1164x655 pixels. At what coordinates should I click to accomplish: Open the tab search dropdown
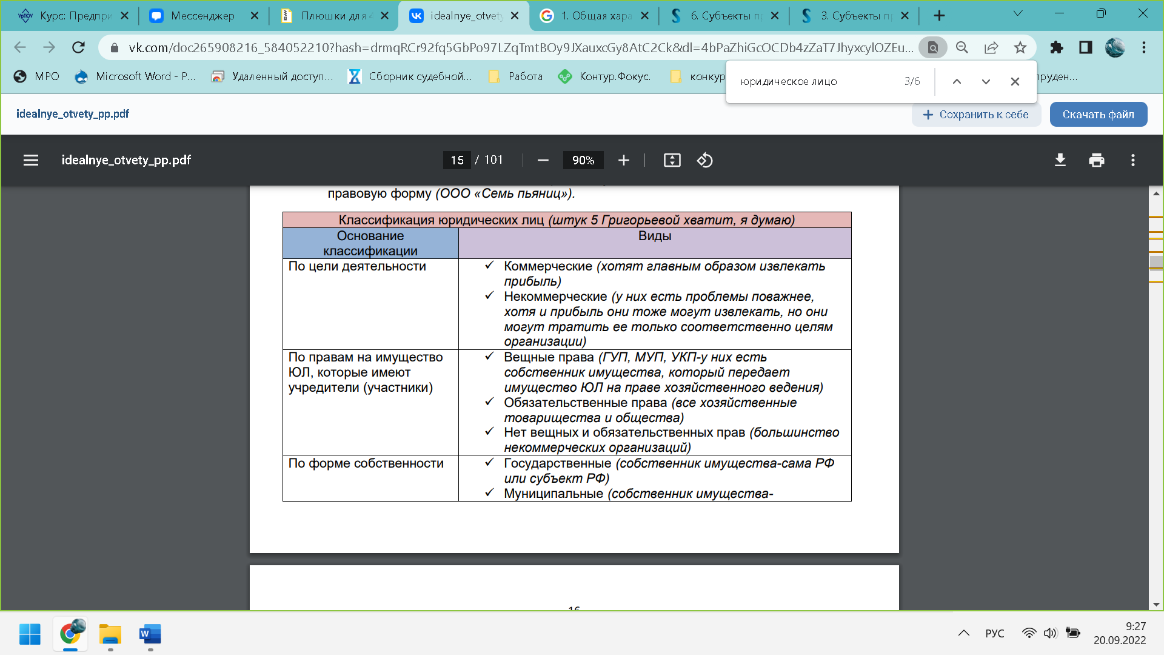[1018, 13]
